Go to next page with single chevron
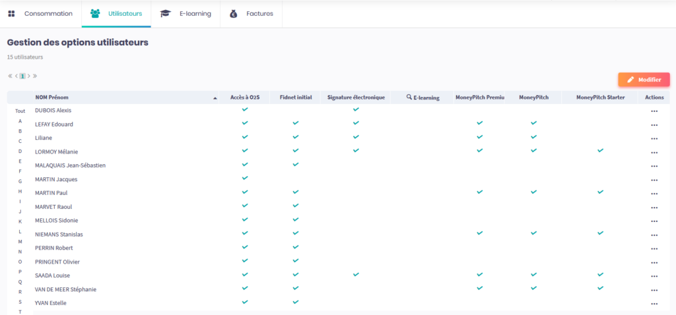The image size is (676, 315). 29,76
